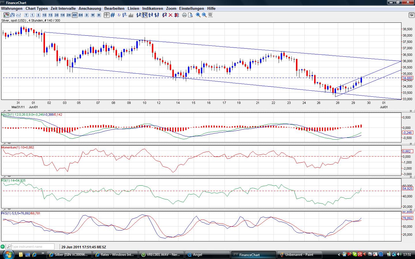The width and height of the screenshot is (415, 259).
Task: Click the zoom in magnifier icon
Action: point(198,15)
